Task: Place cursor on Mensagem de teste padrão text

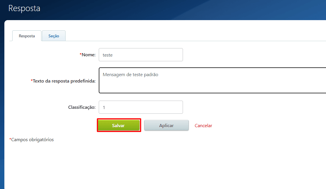Action: click(x=130, y=75)
